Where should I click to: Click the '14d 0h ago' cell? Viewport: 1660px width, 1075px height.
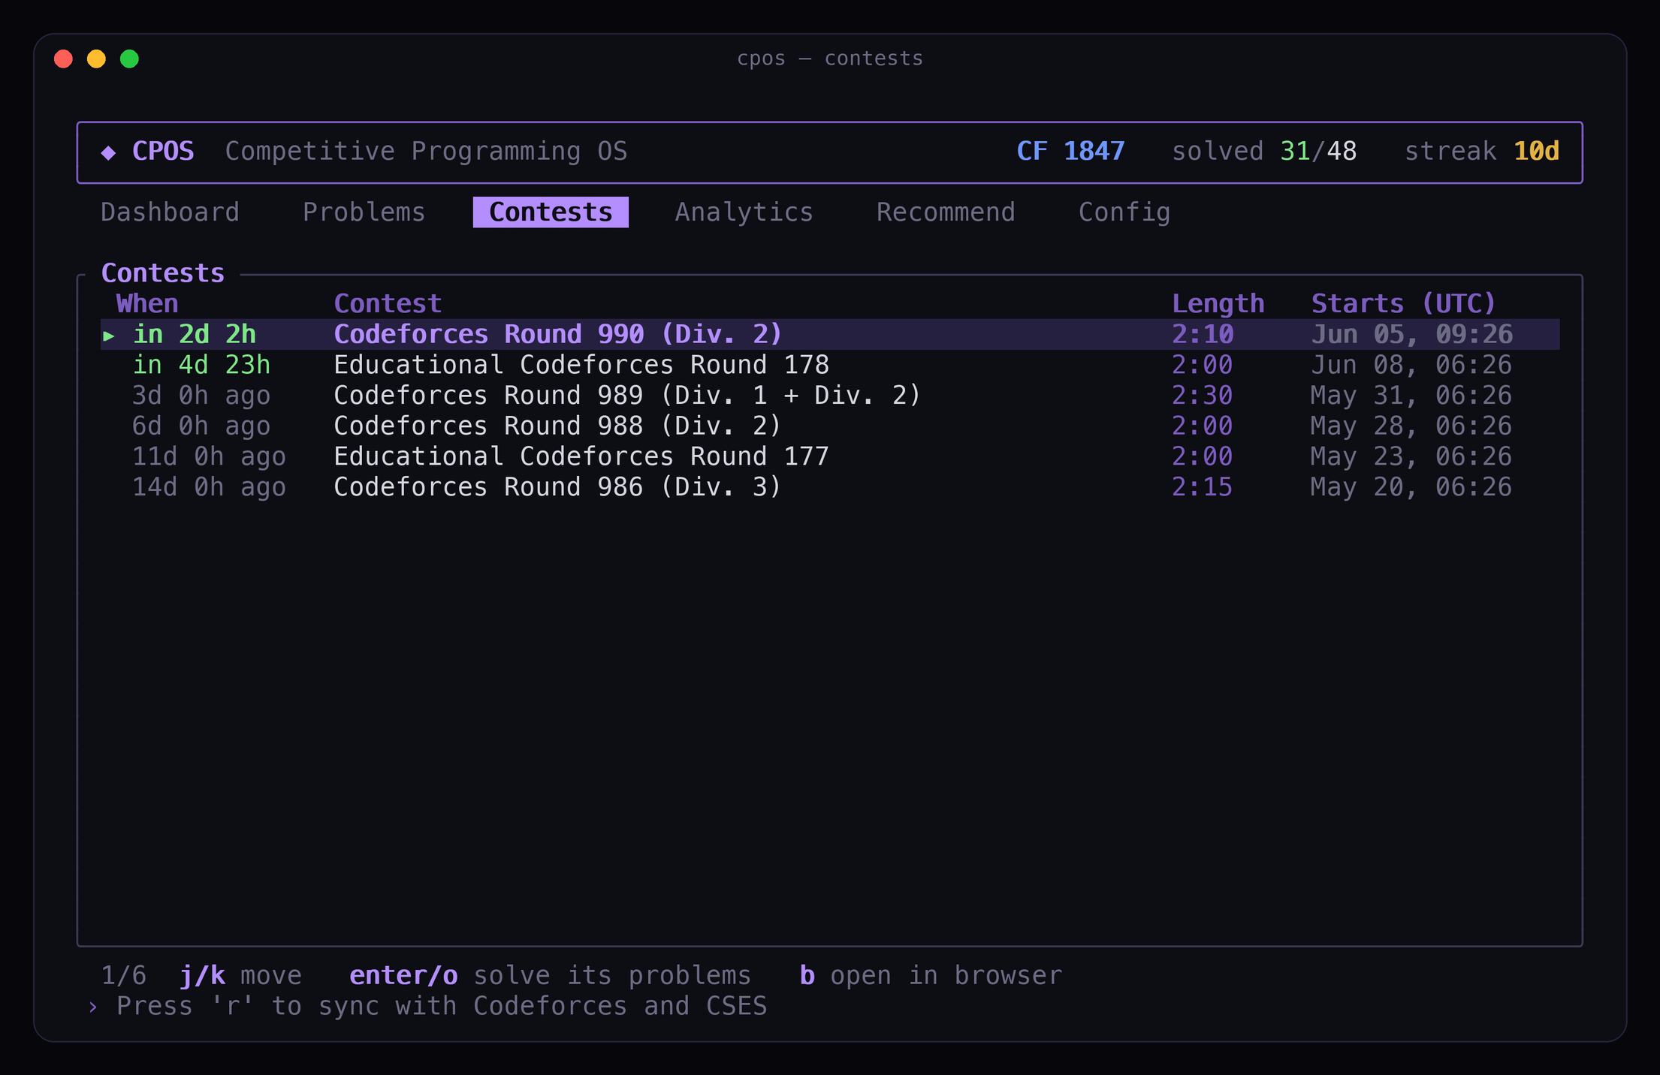point(209,487)
